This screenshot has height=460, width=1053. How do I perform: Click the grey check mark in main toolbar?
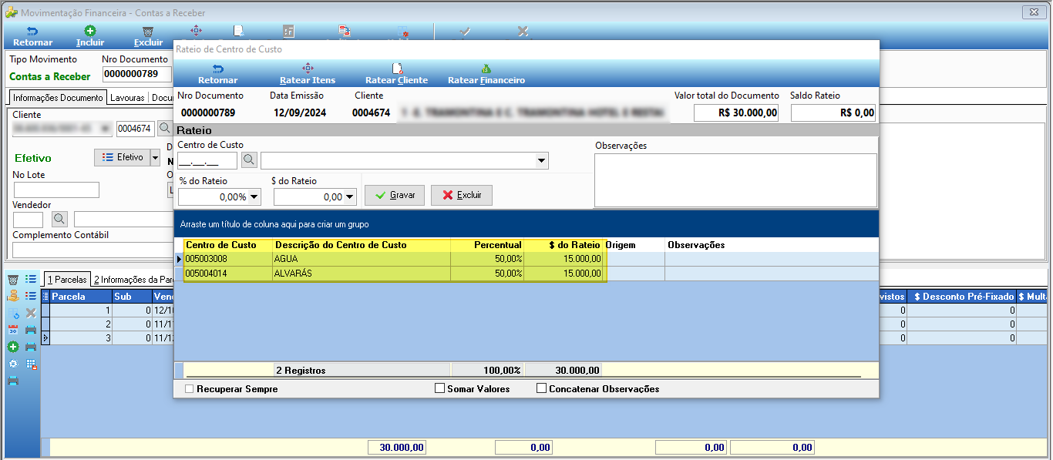pyautogui.click(x=465, y=32)
